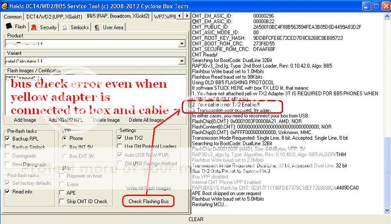Open the WP7,WP8 tab
391x224 pixels.
coord(165,17)
